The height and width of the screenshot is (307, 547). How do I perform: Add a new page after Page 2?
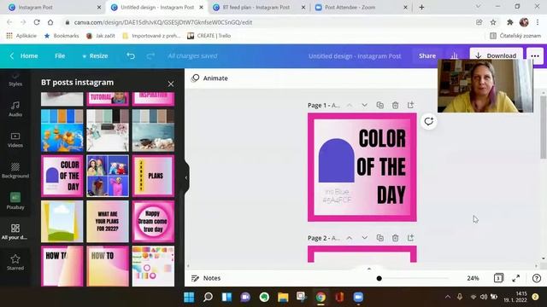(x=410, y=237)
